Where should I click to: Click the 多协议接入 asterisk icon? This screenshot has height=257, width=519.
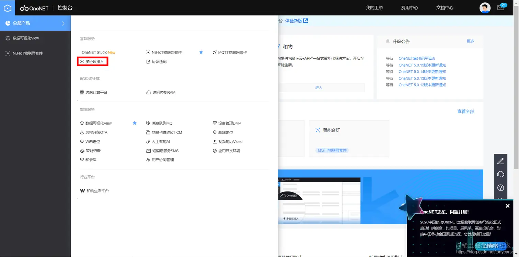(82, 62)
